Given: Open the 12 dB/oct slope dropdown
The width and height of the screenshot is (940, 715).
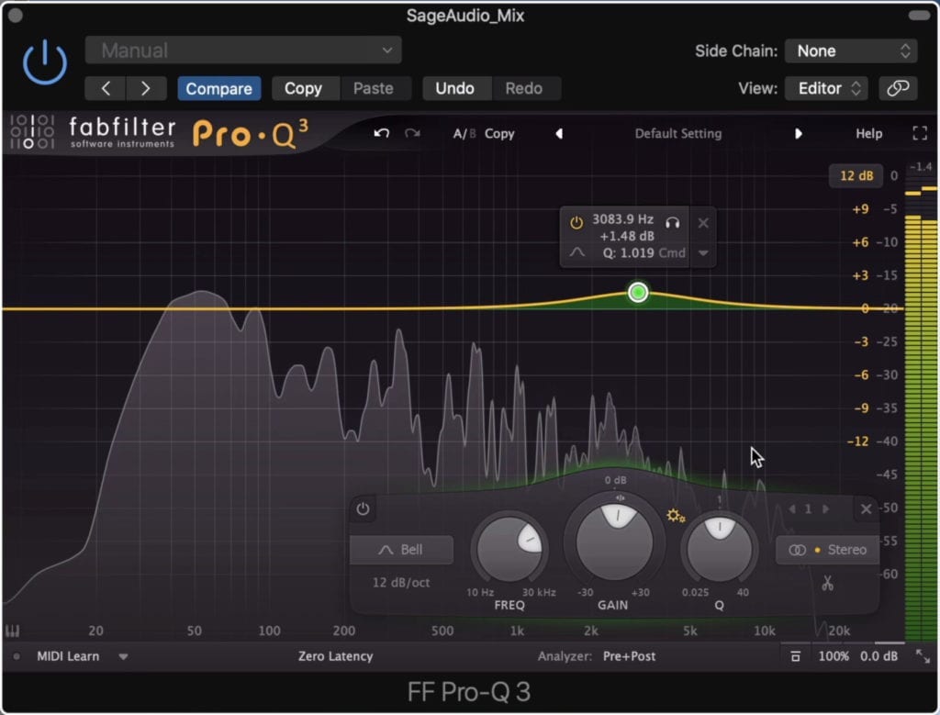Looking at the screenshot, I should click(401, 583).
